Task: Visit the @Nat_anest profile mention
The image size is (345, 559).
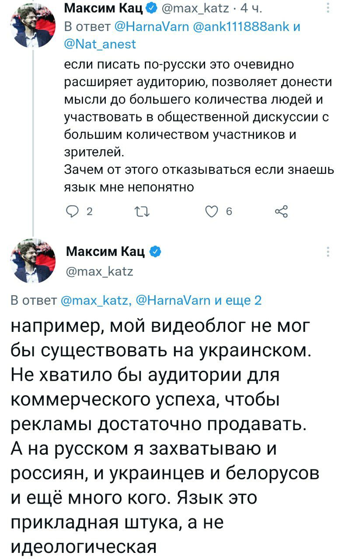Action: pyautogui.click(x=100, y=44)
